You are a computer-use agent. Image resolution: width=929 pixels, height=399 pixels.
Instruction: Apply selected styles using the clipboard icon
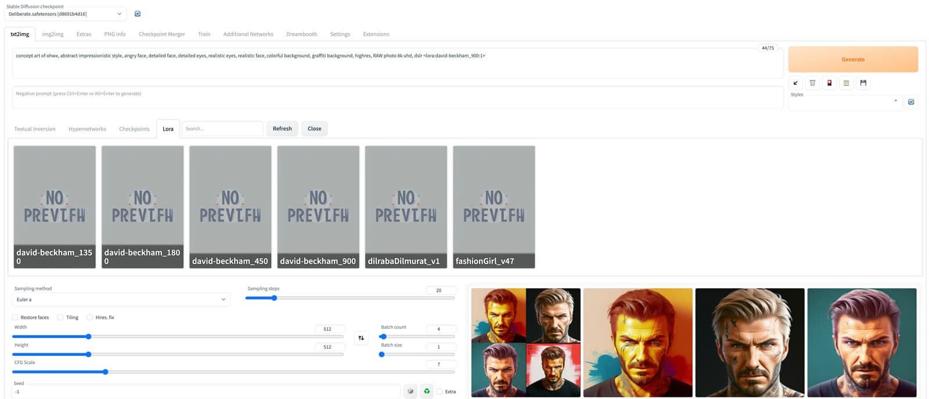click(846, 83)
